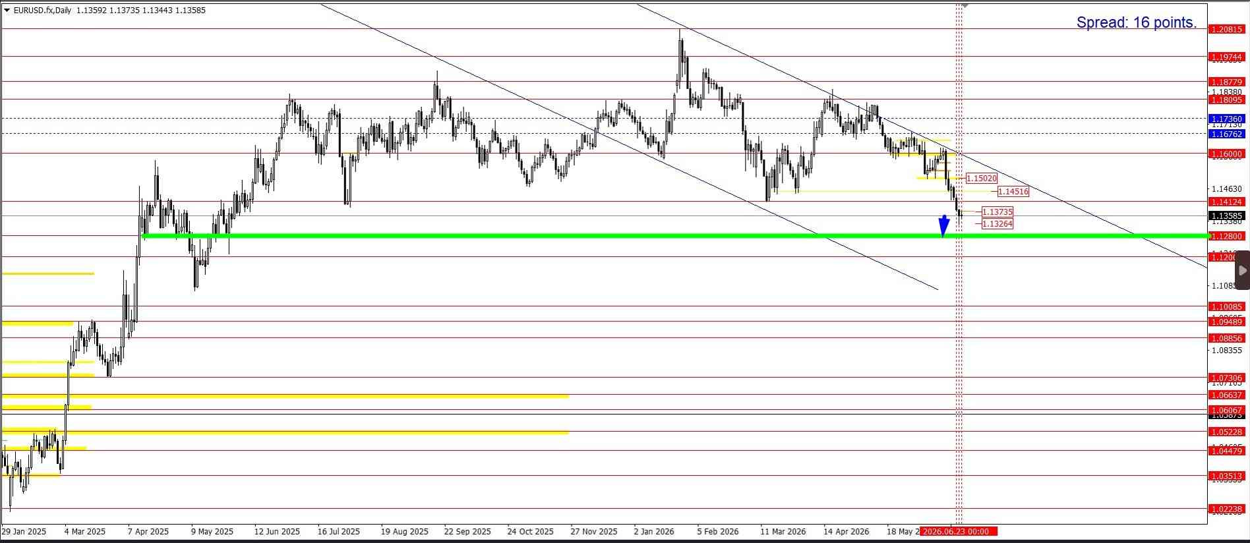Screen dimensions: 1250x543
Task: Click the 1.13264 price tag
Action: (997, 224)
